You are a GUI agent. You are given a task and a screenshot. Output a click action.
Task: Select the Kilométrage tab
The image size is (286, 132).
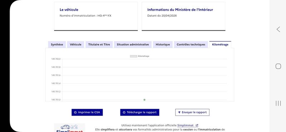click(x=220, y=45)
